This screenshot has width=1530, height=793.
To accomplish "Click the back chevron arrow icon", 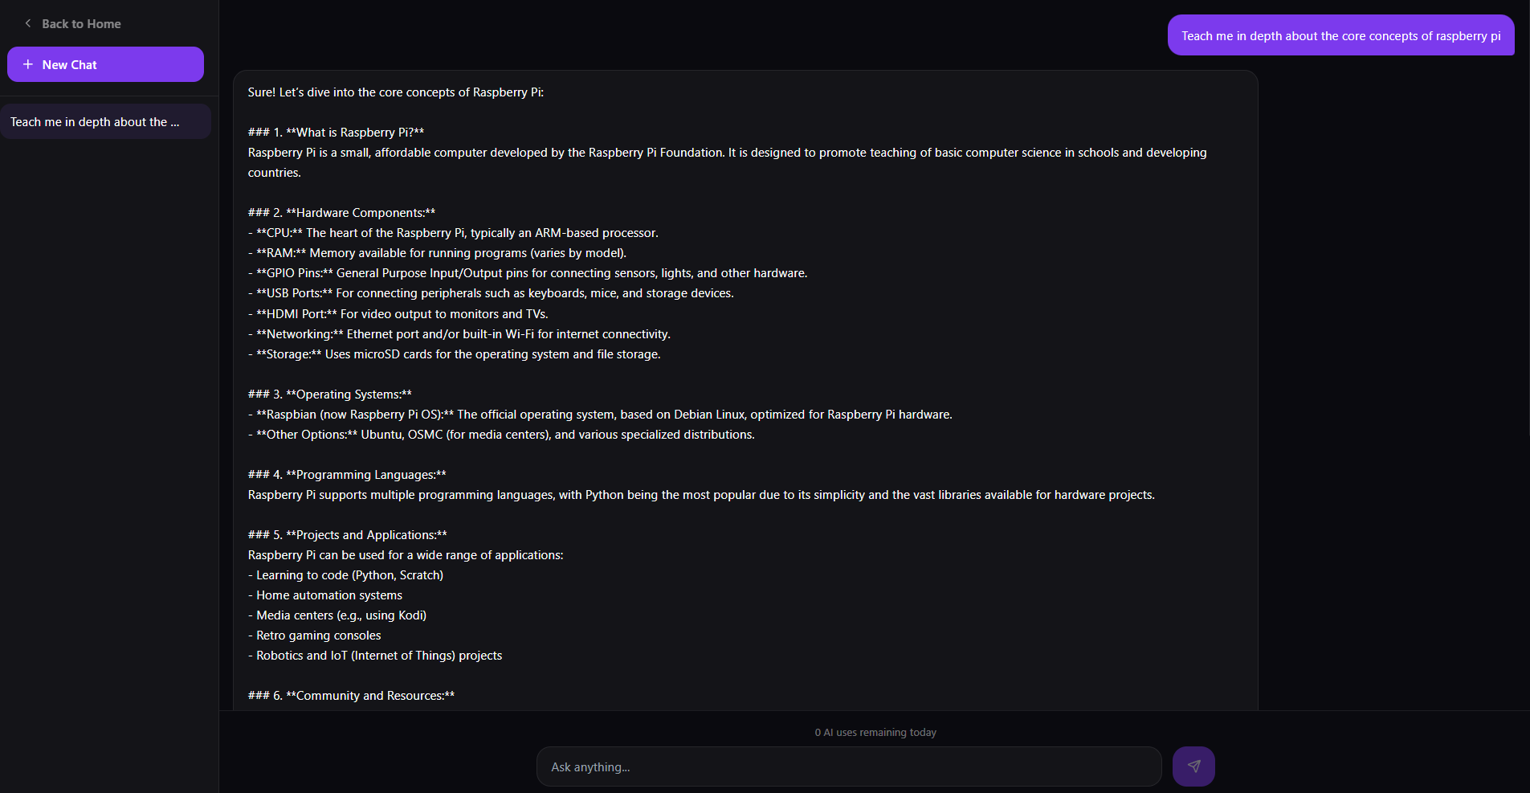I will [x=28, y=23].
